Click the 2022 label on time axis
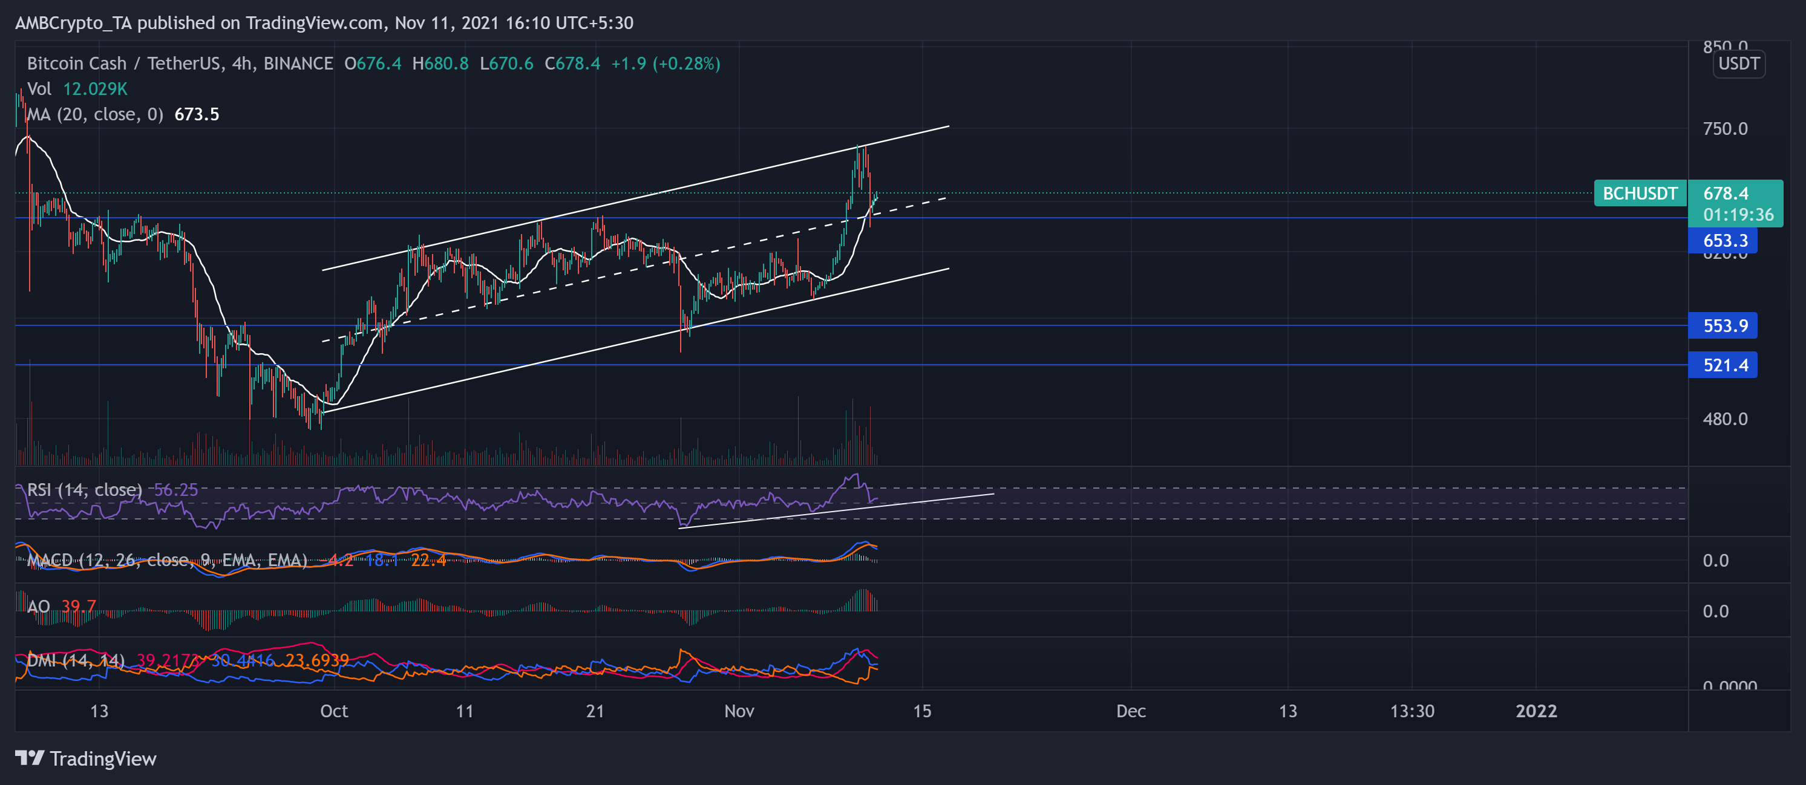Image resolution: width=1806 pixels, height=785 pixels. tap(1536, 711)
